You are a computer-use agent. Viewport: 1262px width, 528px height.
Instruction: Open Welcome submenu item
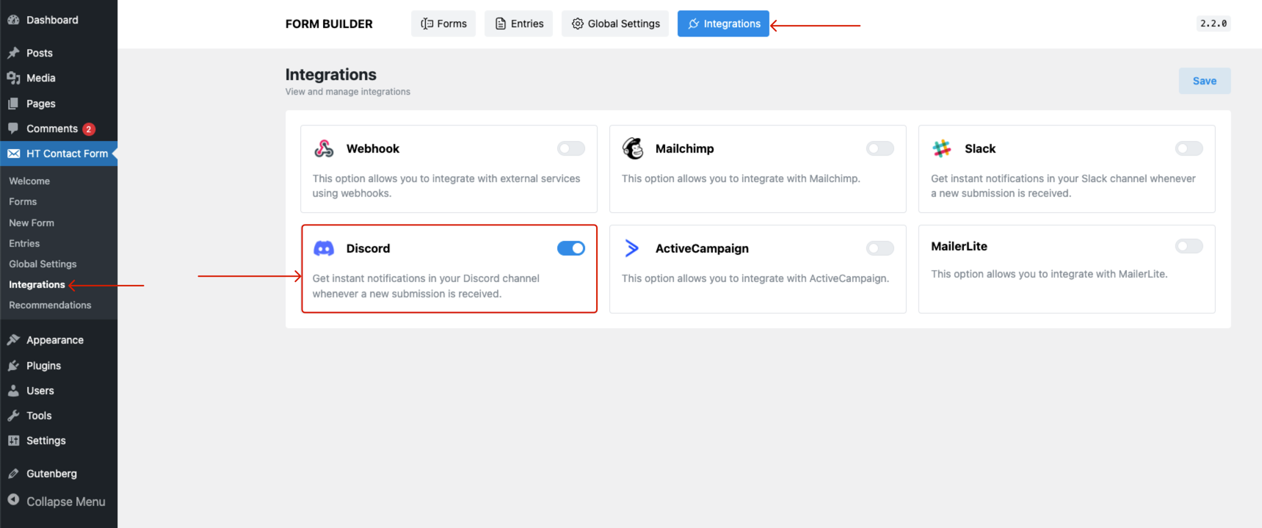click(x=29, y=181)
